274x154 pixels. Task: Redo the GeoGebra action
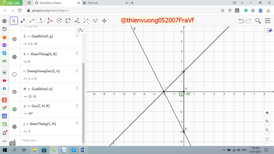249,21
